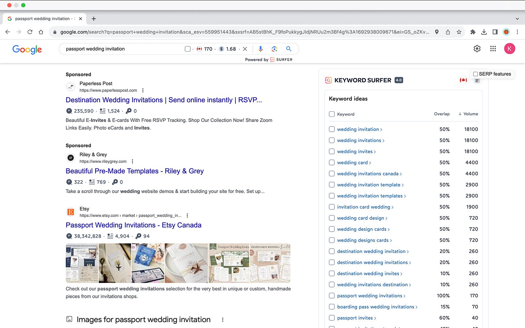Search by image with Google Lens icon

pyautogui.click(x=274, y=49)
